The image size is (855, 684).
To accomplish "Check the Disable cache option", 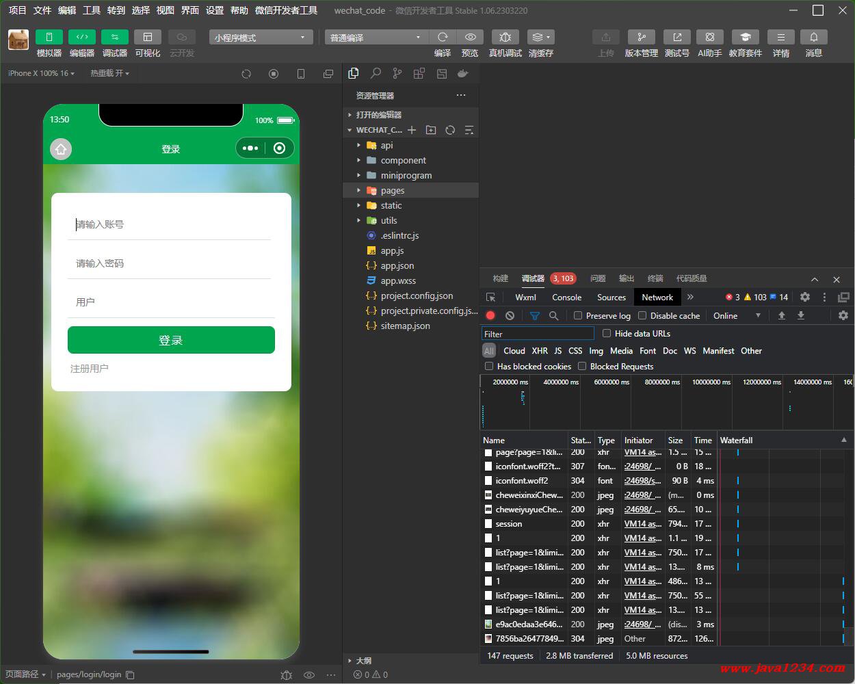I will click(642, 315).
